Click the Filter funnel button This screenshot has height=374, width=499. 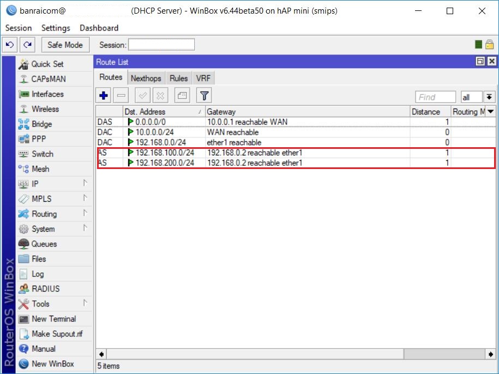click(205, 95)
